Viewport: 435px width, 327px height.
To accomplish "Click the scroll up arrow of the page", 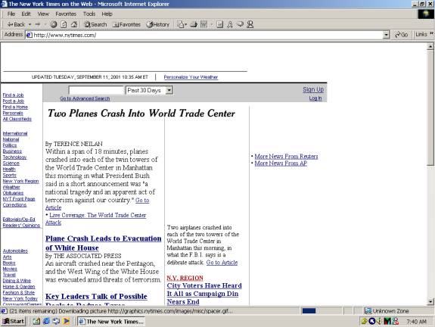I will 430,47.
